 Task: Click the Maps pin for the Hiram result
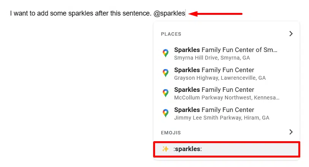(165, 113)
